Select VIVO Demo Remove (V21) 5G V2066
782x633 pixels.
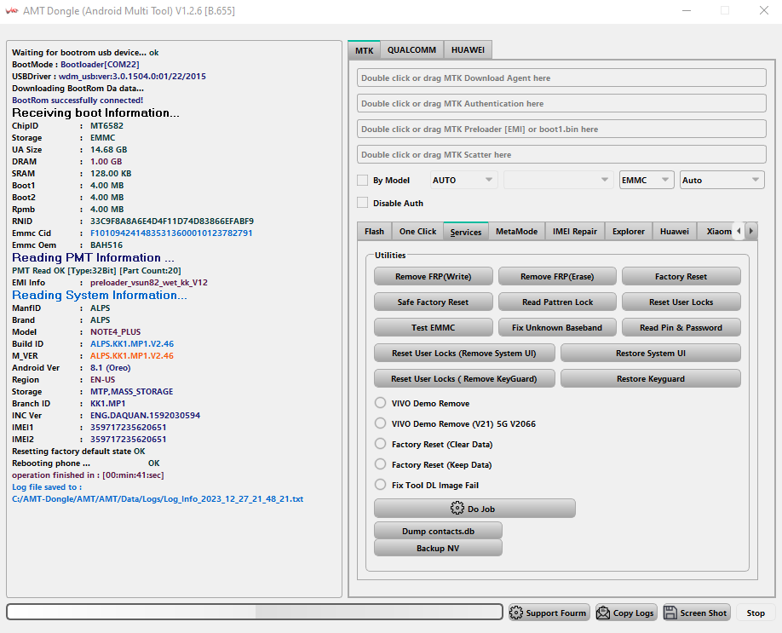(x=380, y=423)
